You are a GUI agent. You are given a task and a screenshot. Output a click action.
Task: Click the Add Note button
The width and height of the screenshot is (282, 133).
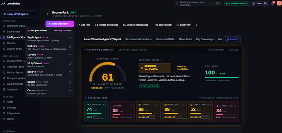tap(84, 25)
